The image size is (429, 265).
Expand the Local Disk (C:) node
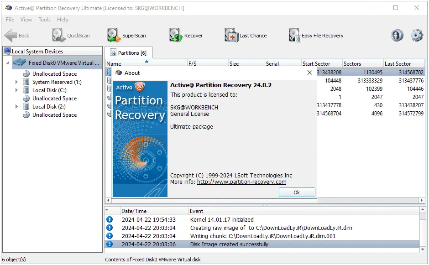(16, 90)
